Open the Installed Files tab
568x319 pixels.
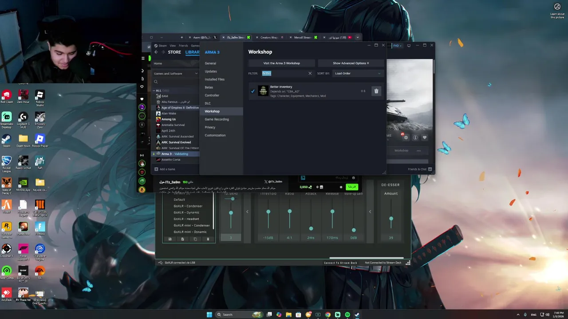(214, 79)
